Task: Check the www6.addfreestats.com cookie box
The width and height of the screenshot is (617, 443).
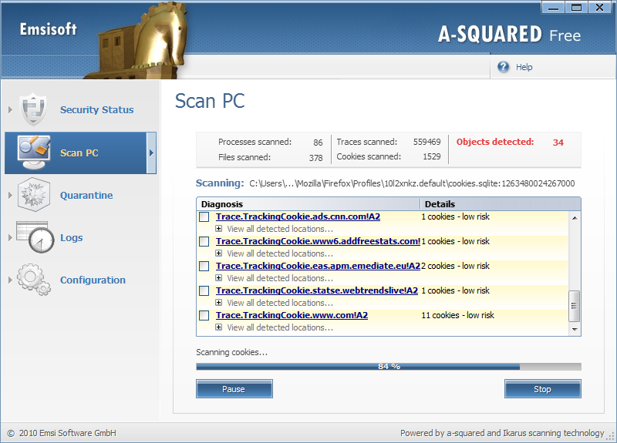Action: tap(204, 241)
